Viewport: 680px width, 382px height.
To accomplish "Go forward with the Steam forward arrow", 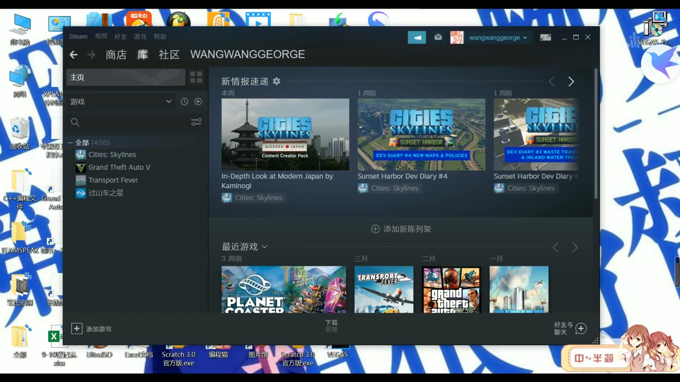I will coord(91,54).
